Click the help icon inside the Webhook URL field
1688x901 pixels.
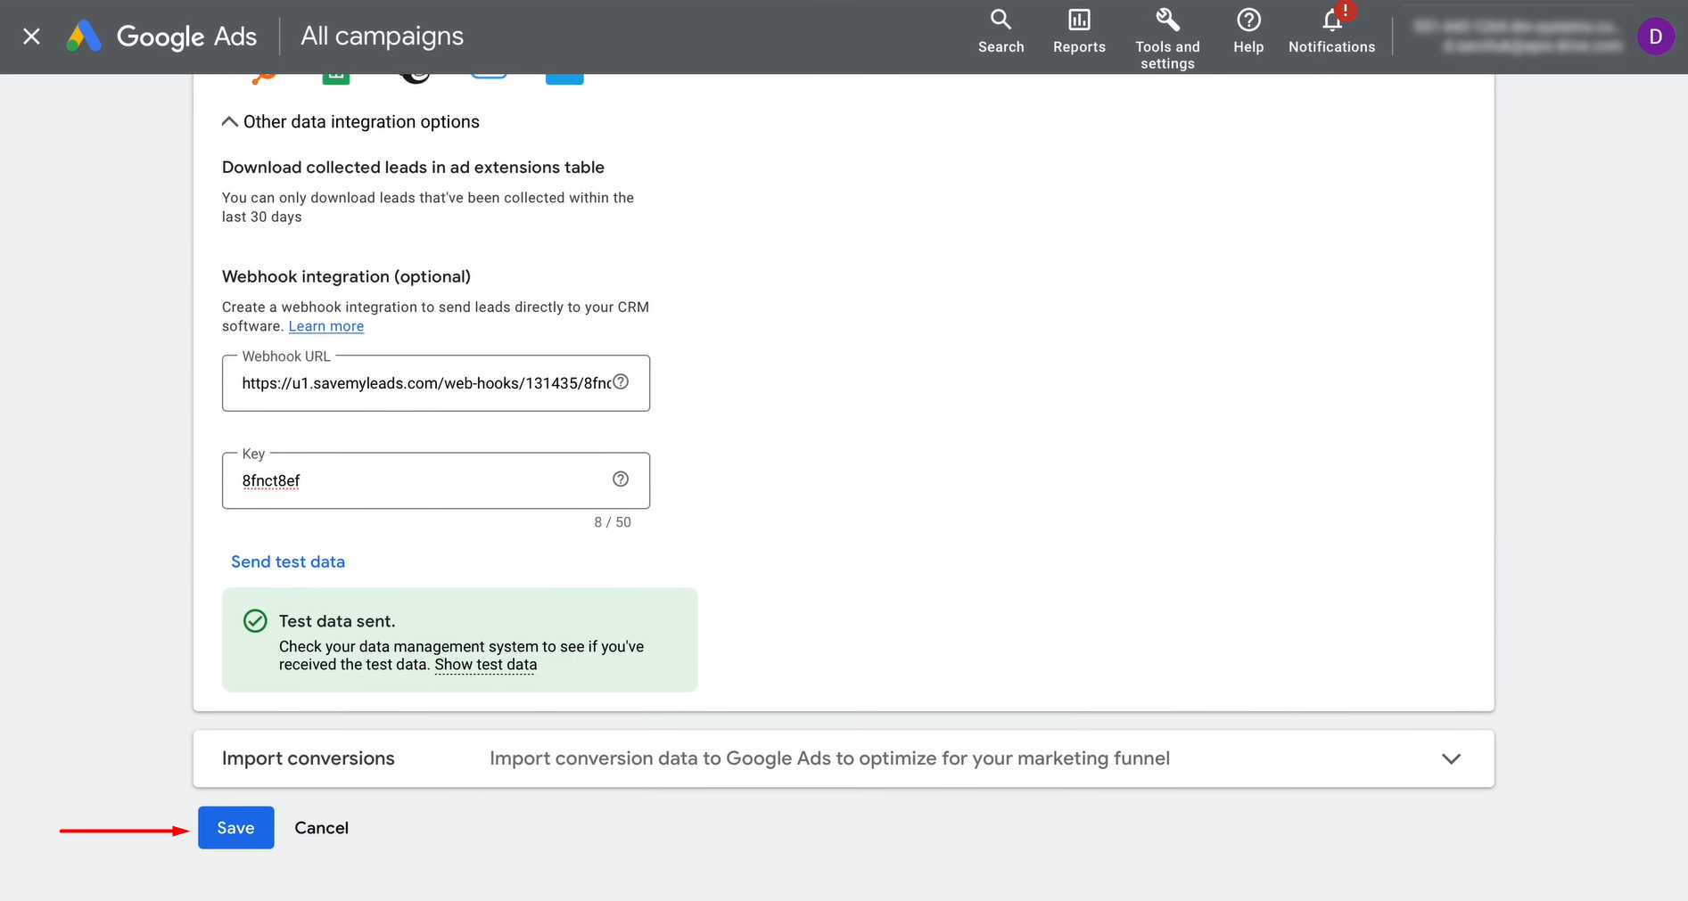[622, 382]
